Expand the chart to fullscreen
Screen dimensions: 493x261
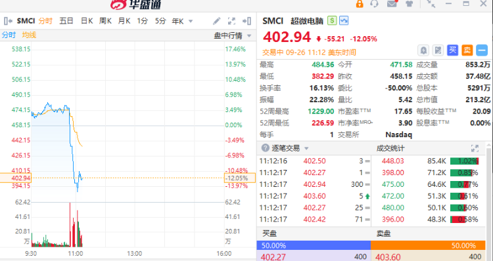pyautogui.click(x=232, y=21)
